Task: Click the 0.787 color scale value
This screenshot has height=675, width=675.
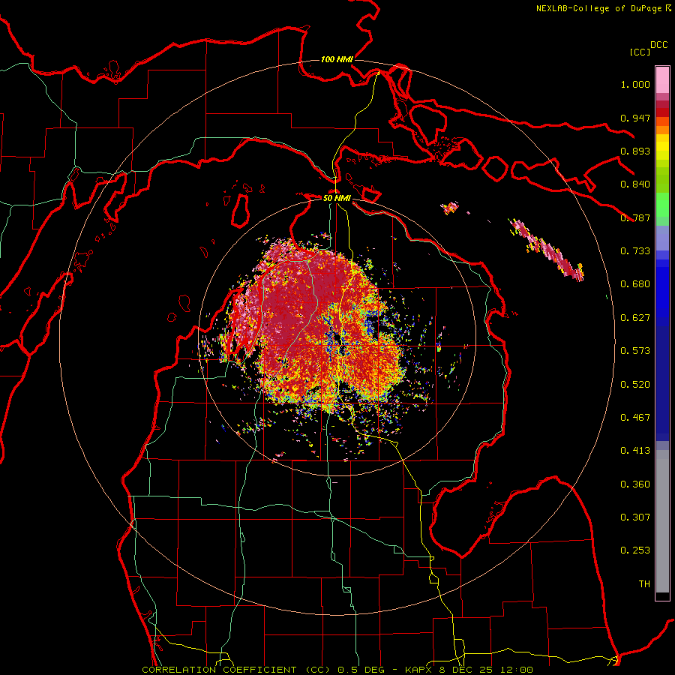Action: (x=635, y=217)
